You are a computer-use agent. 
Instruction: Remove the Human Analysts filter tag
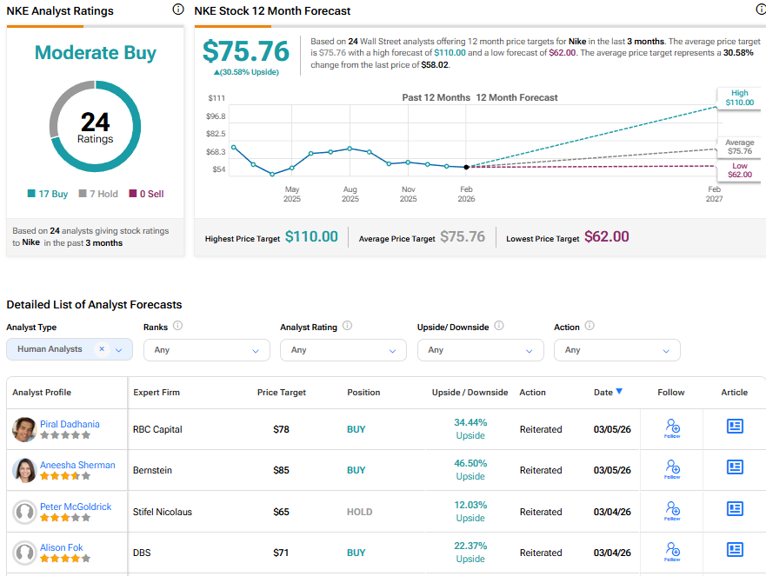(x=102, y=349)
